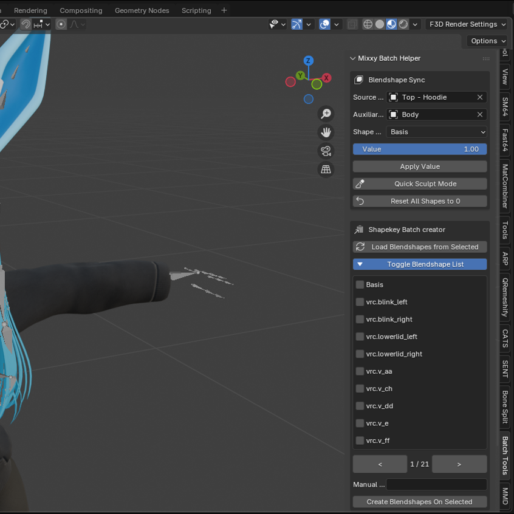The width and height of the screenshot is (514, 514).
Task: Open the Scripting workspace tab
Action: [x=196, y=10]
